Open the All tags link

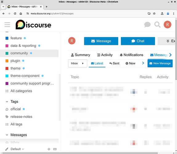[x=29, y=124]
